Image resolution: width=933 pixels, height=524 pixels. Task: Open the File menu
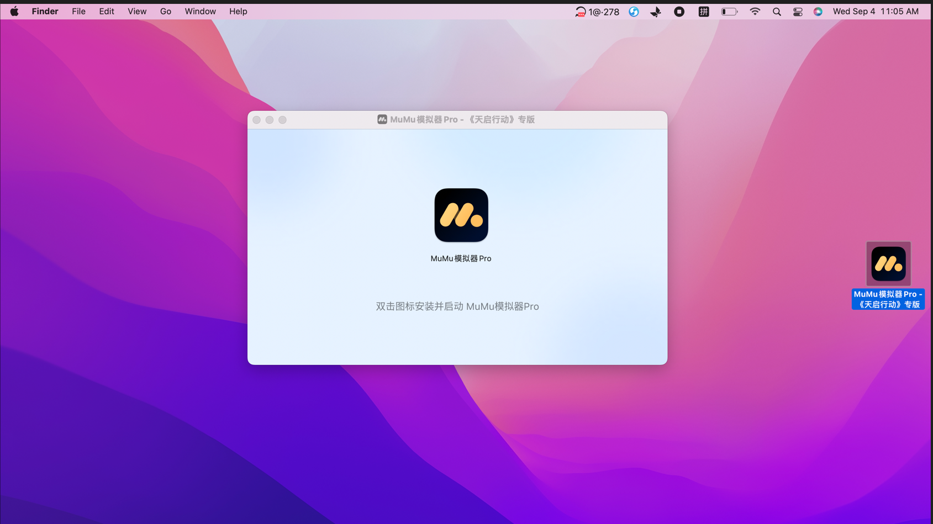click(78, 12)
